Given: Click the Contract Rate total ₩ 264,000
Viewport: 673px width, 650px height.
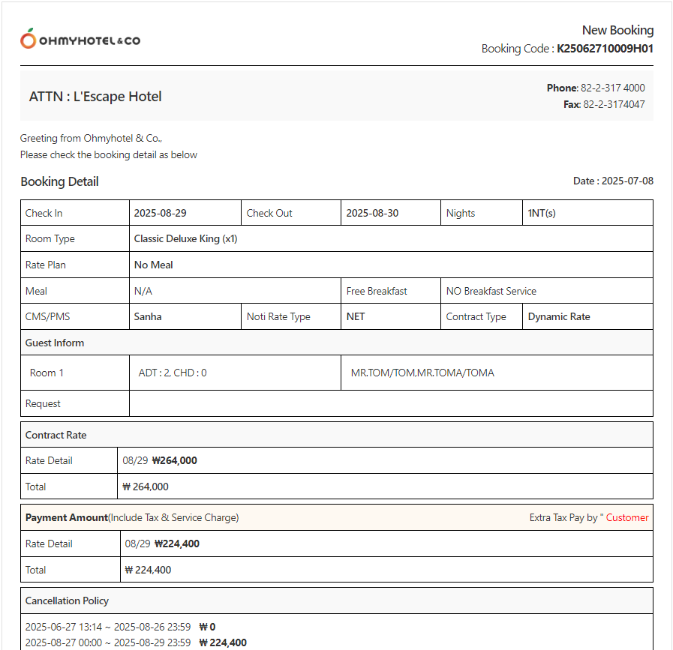Looking at the screenshot, I should click(x=146, y=487).
